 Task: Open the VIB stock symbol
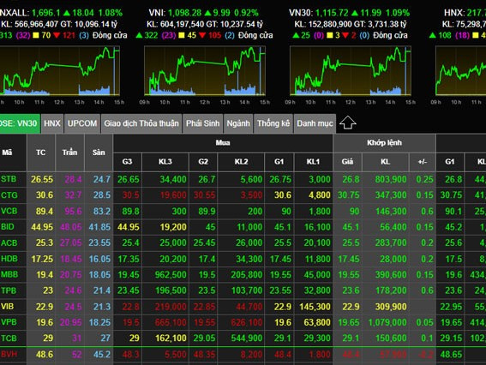8,307
